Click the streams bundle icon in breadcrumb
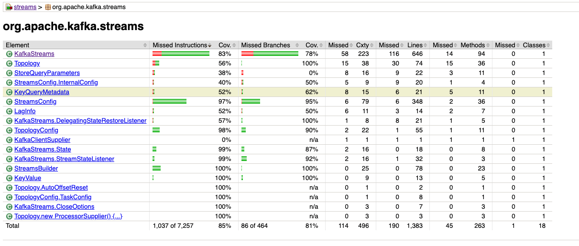This screenshot has height=246, width=579. coord(9,7)
